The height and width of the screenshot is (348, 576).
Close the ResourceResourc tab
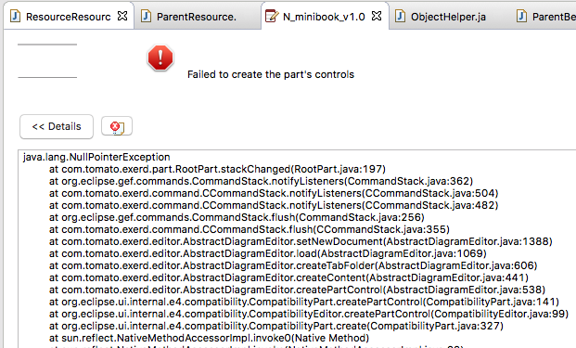click(x=122, y=16)
